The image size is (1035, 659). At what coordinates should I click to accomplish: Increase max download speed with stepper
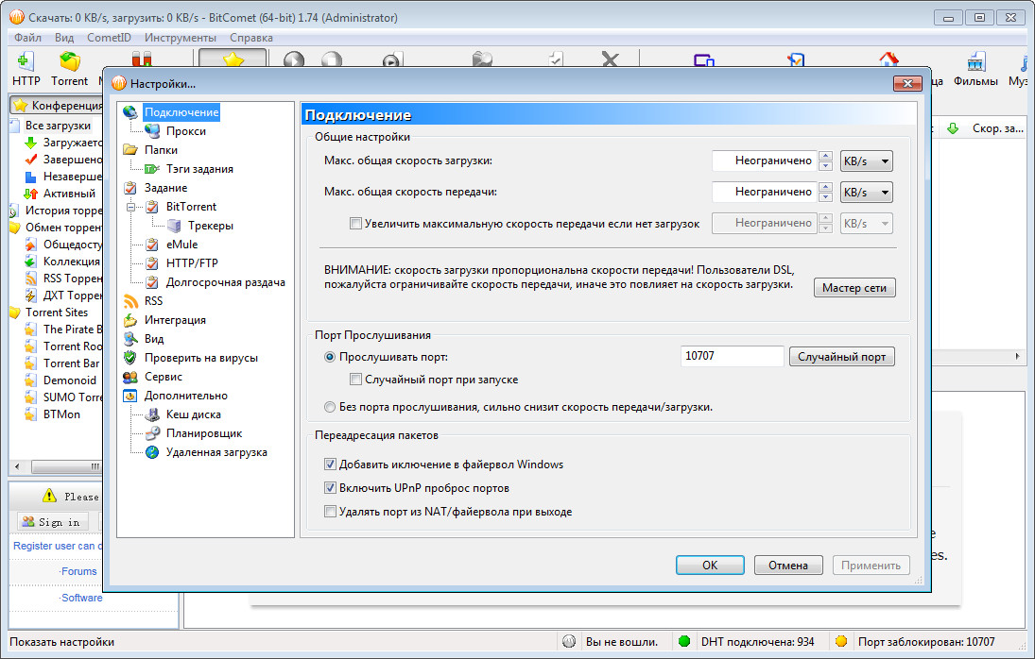[825, 156]
